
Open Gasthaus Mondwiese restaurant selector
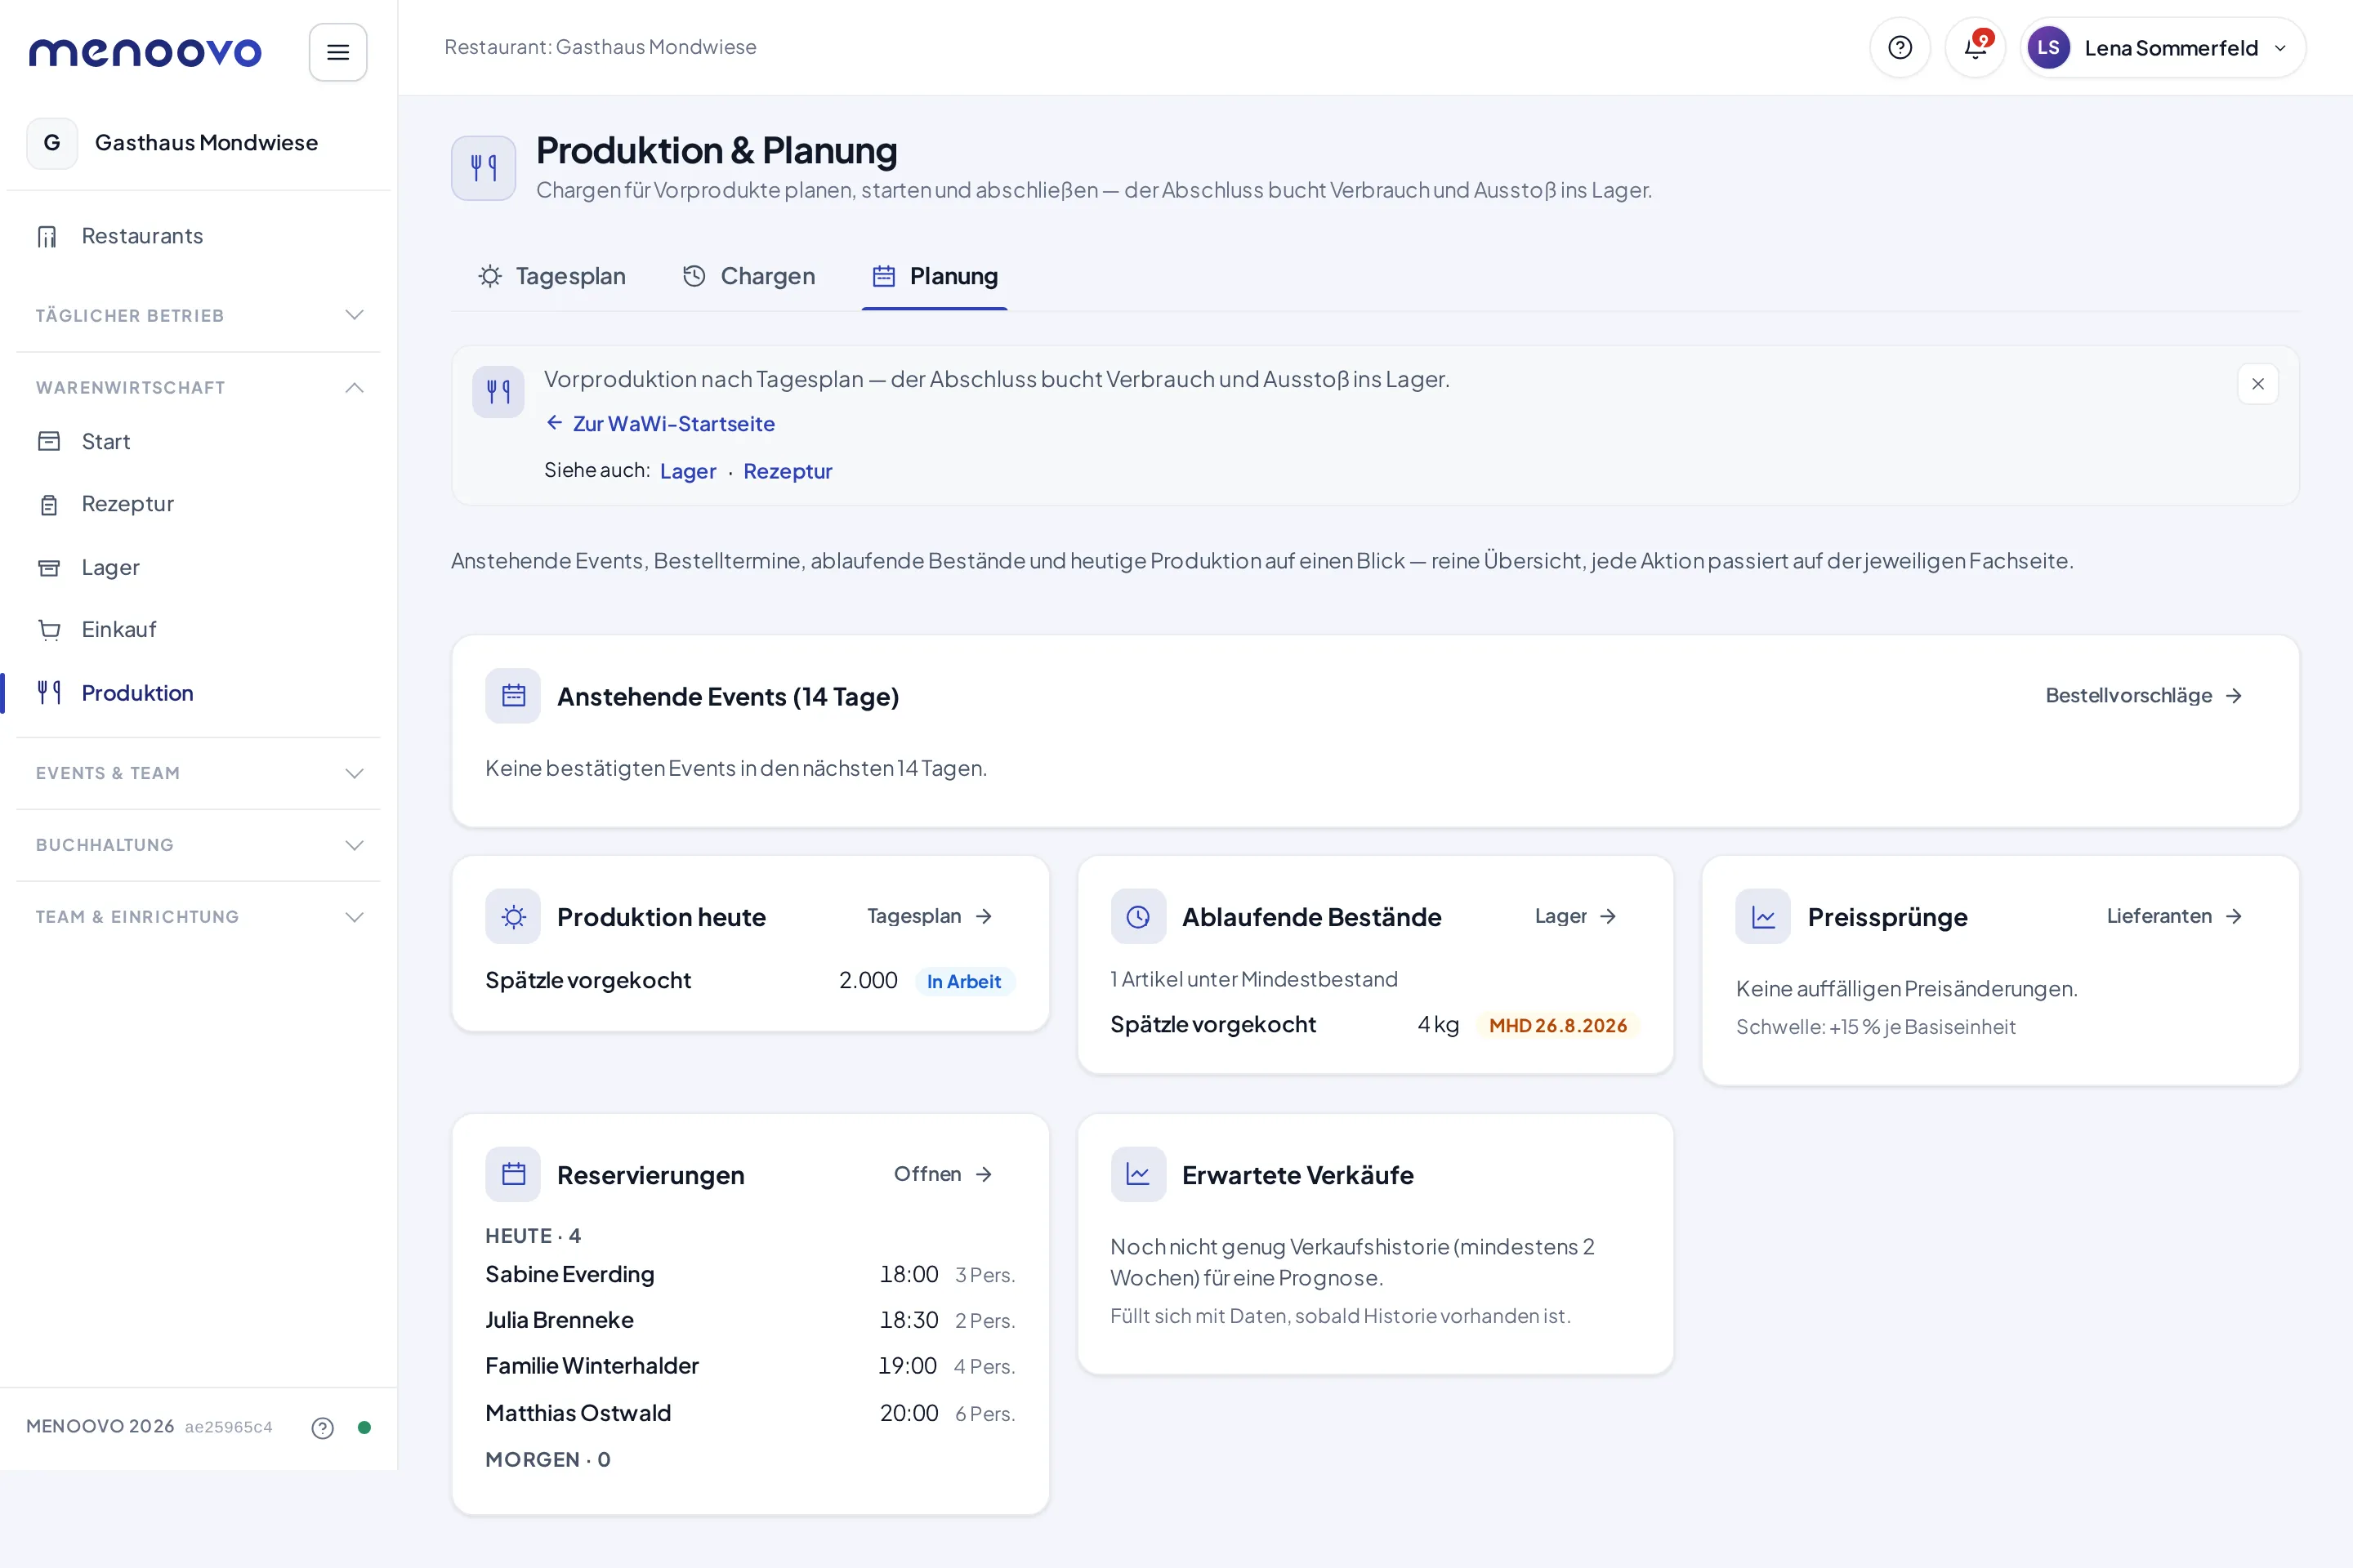coord(199,143)
